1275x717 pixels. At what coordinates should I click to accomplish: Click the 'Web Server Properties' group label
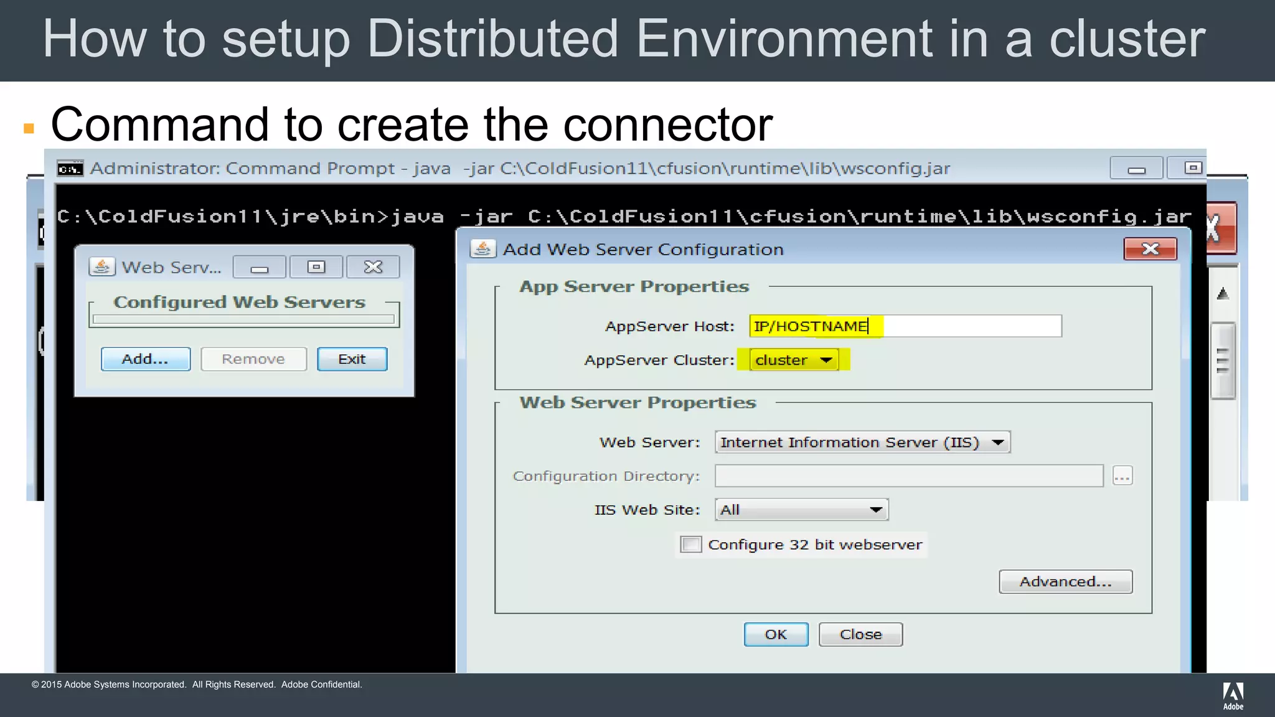pyautogui.click(x=638, y=403)
